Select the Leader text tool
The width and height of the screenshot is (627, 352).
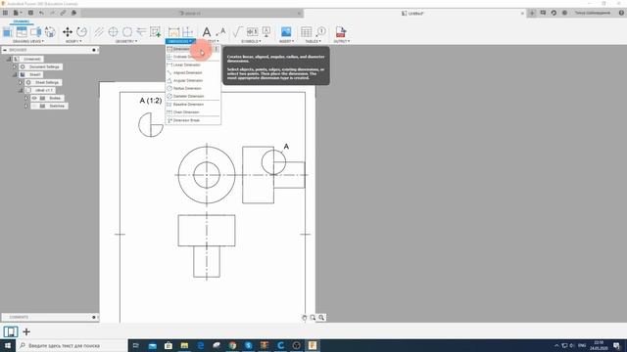pos(220,32)
